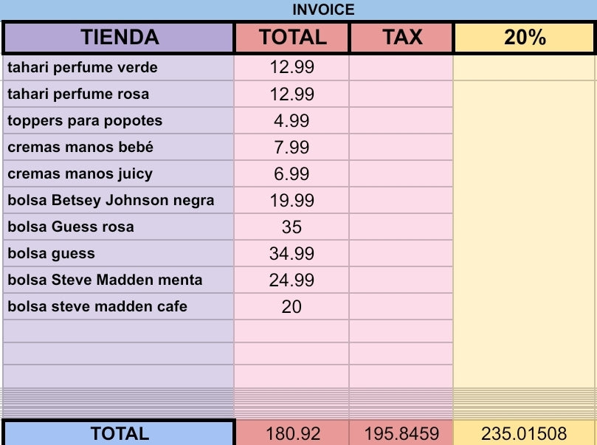Click the toppers para popotes cell
The width and height of the screenshot is (597, 445).
118,121
